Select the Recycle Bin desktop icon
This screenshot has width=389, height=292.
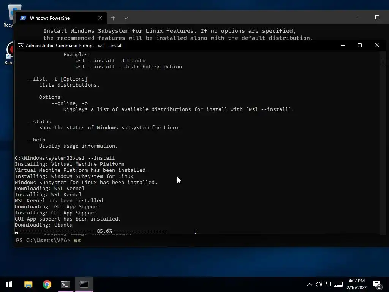click(8, 15)
